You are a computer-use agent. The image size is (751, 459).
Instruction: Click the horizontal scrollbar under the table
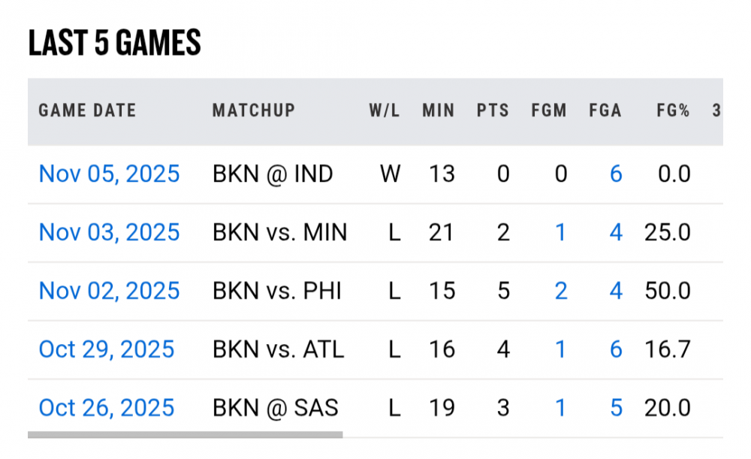185,434
